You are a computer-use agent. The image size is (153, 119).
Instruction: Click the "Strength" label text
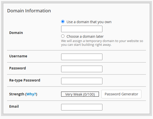17,94
